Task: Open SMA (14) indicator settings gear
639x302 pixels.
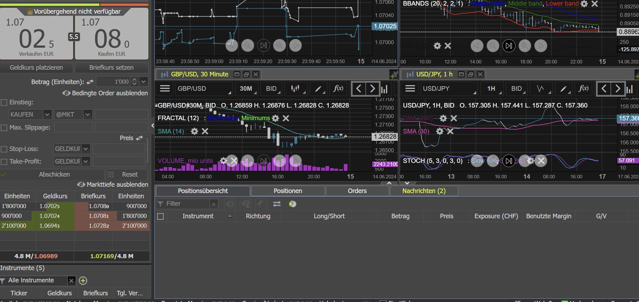Action: point(194,131)
